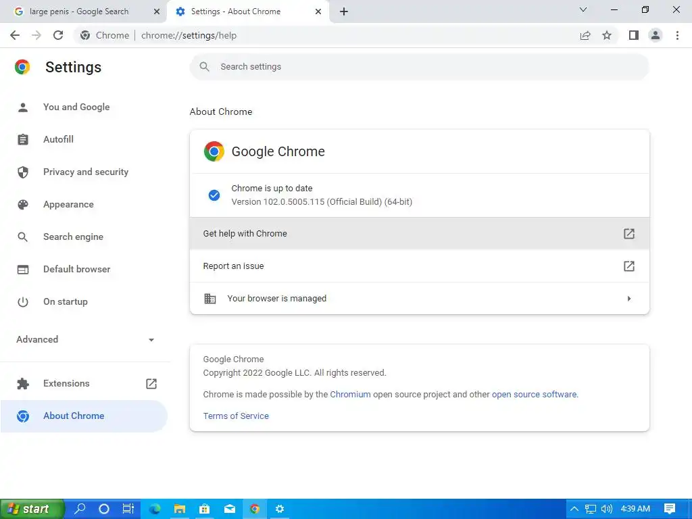Viewport: 692px width, 519px height.
Task: Open the Terms of Service link
Action: click(x=236, y=416)
